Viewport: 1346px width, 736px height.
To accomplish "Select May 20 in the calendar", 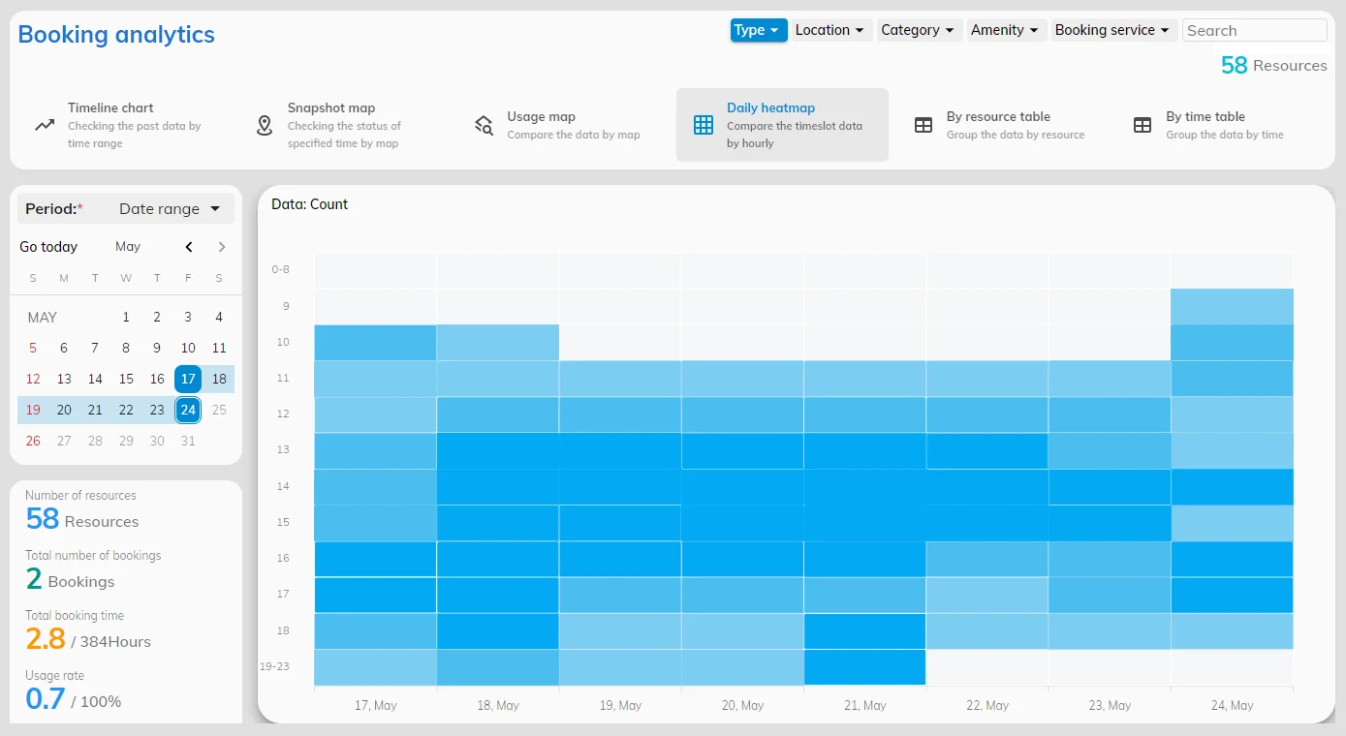I will click(64, 410).
